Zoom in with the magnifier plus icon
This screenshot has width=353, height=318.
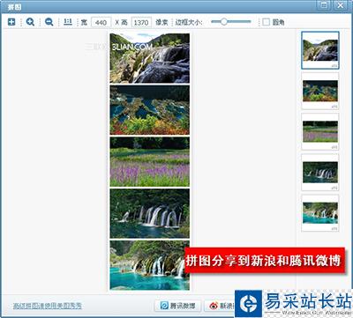pyautogui.click(x=30, y=22)
